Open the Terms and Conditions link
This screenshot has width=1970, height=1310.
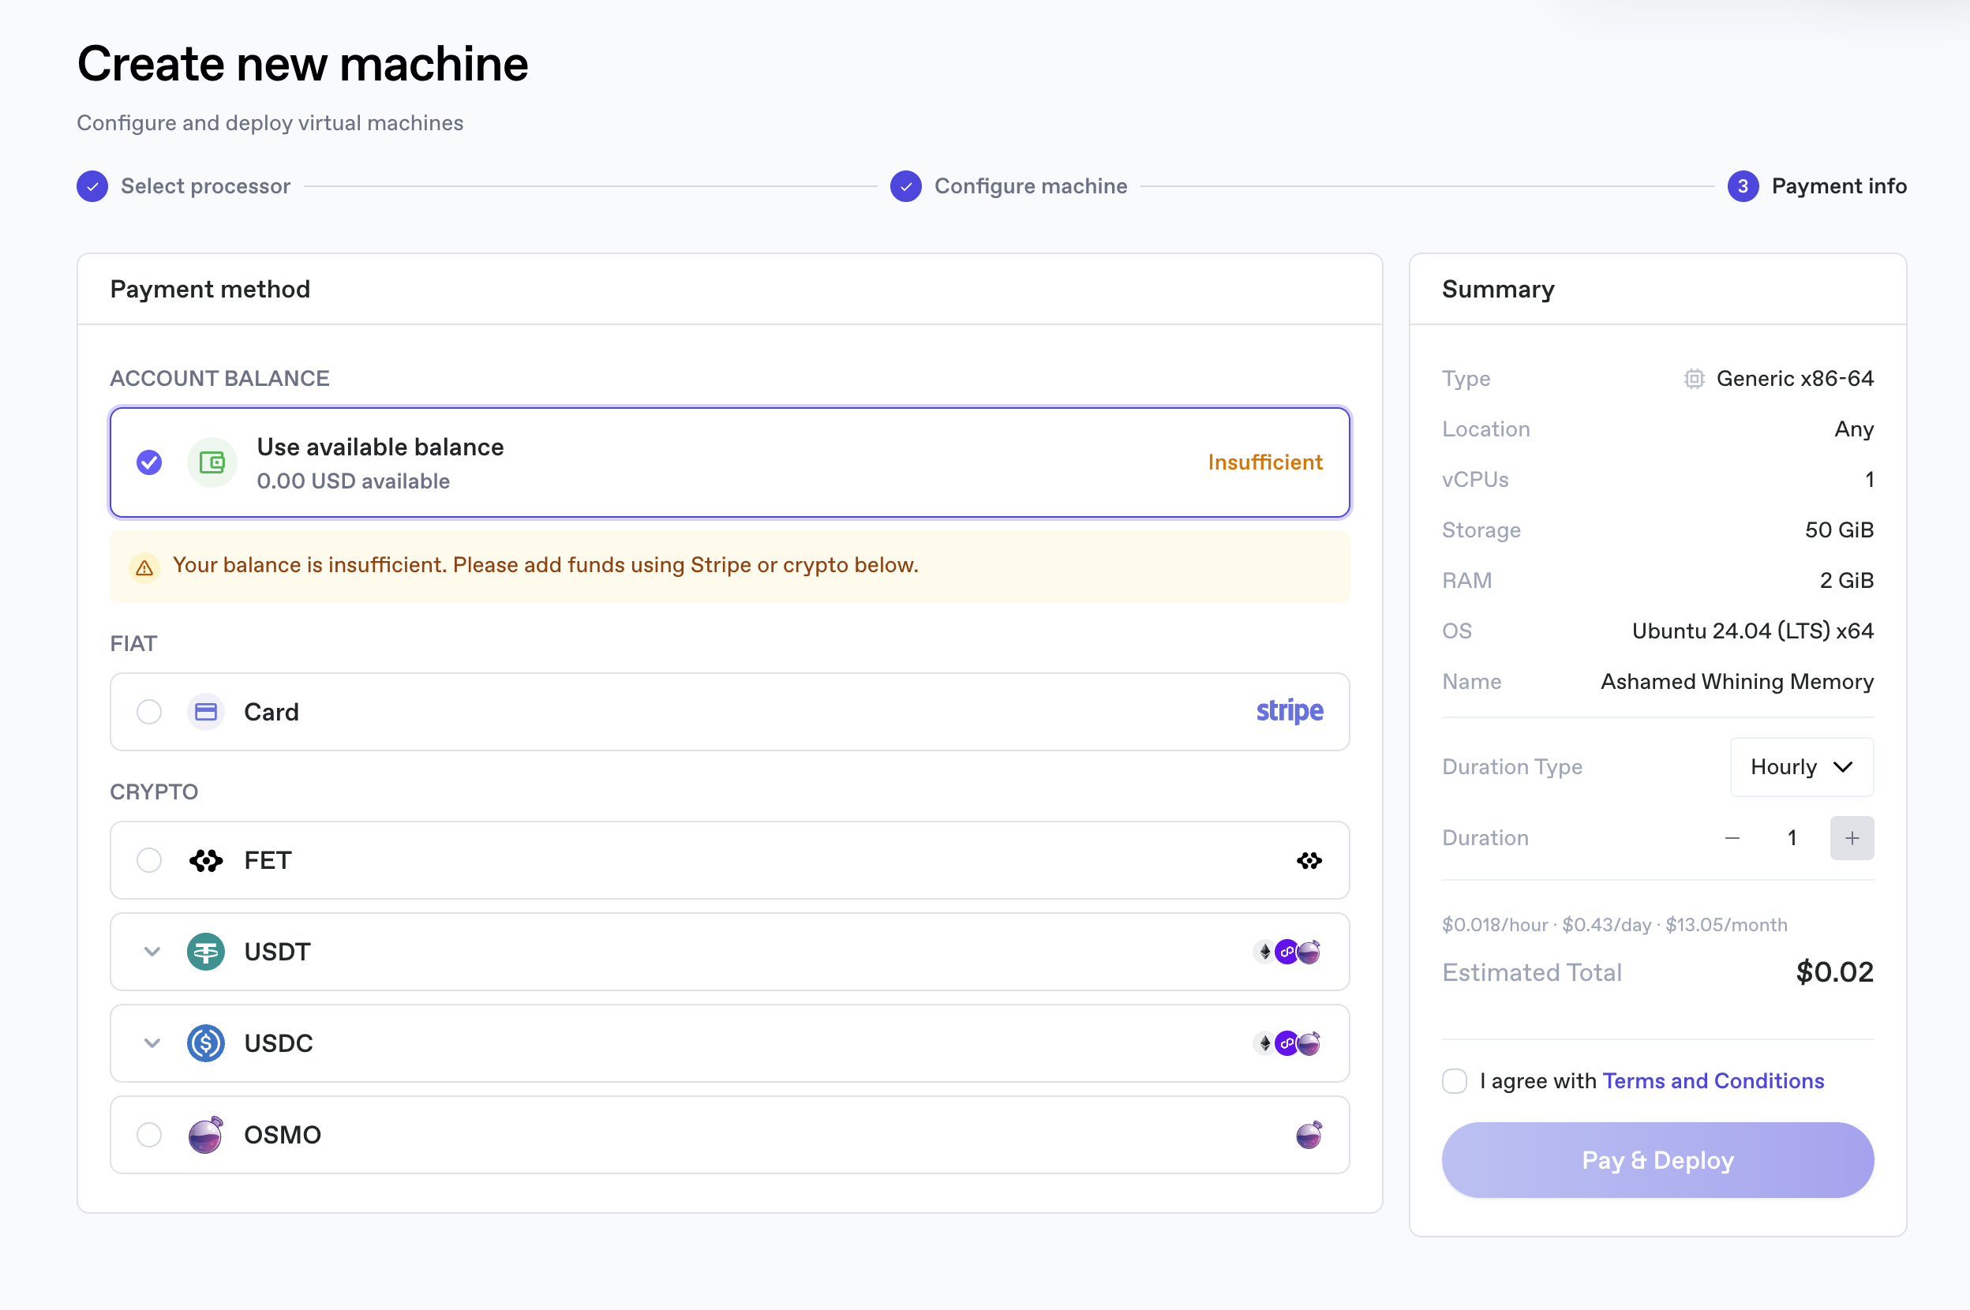(x=1713, y=1081)
